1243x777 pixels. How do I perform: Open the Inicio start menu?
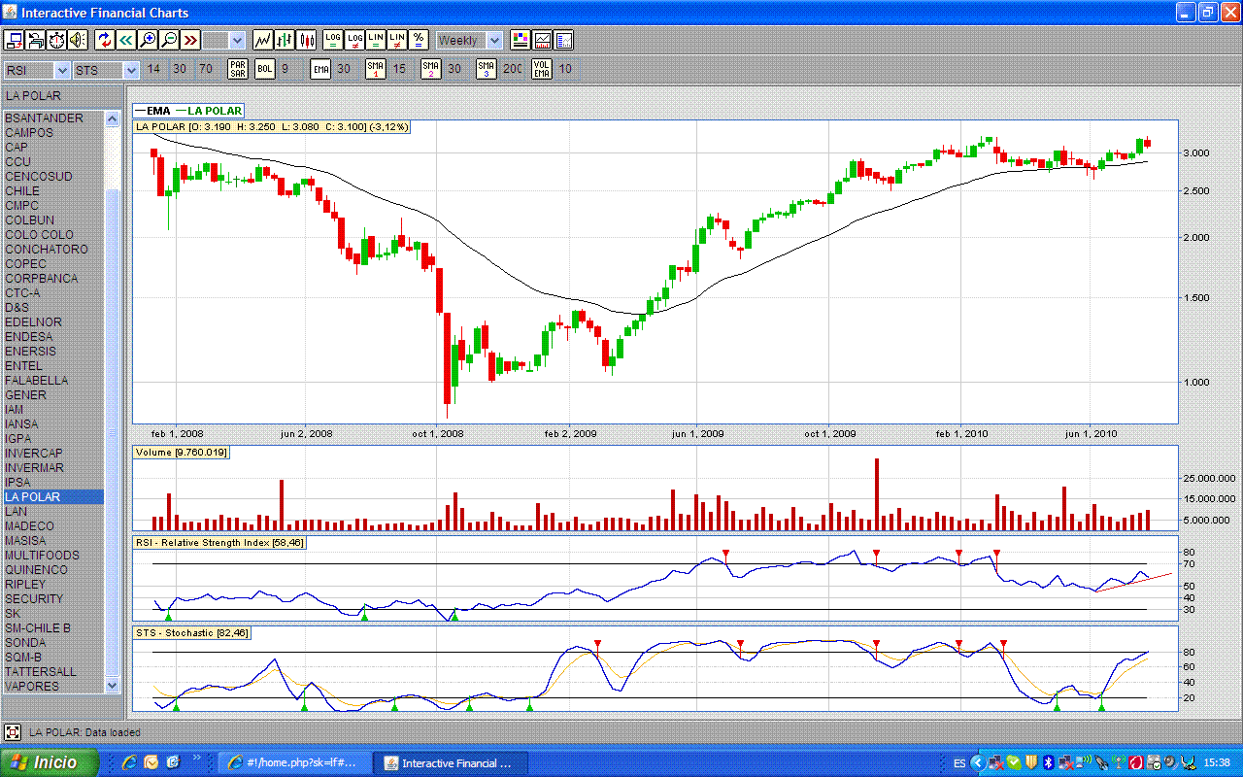click(x=50, y=762)
